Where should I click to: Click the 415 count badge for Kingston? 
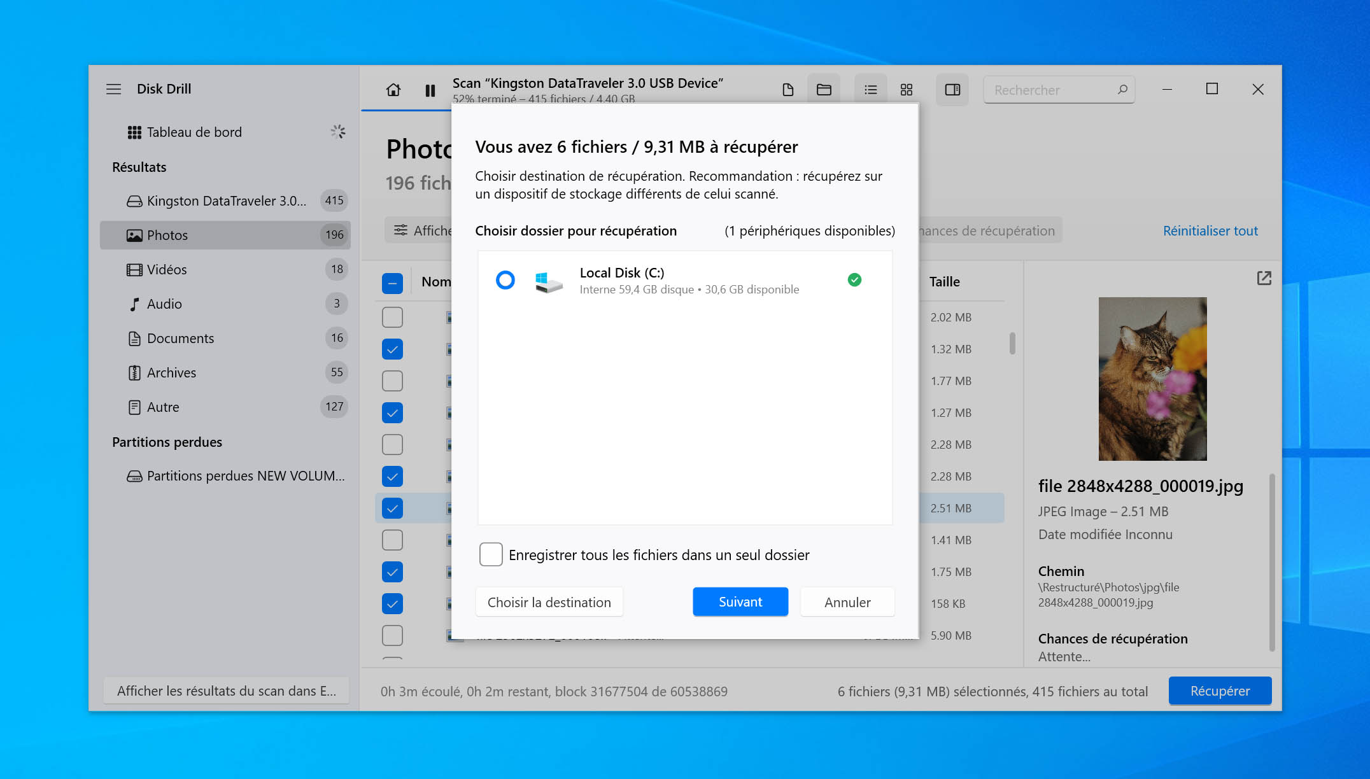(334, 200)
